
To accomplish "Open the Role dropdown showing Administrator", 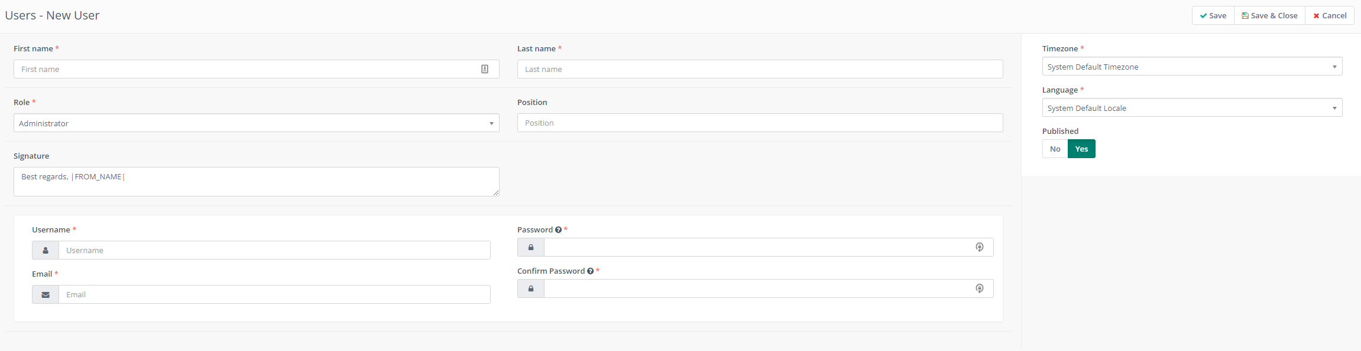I will click(256, 123).
